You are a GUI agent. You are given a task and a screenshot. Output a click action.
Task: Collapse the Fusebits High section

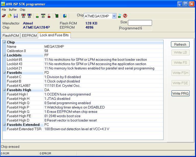(4, 90)
